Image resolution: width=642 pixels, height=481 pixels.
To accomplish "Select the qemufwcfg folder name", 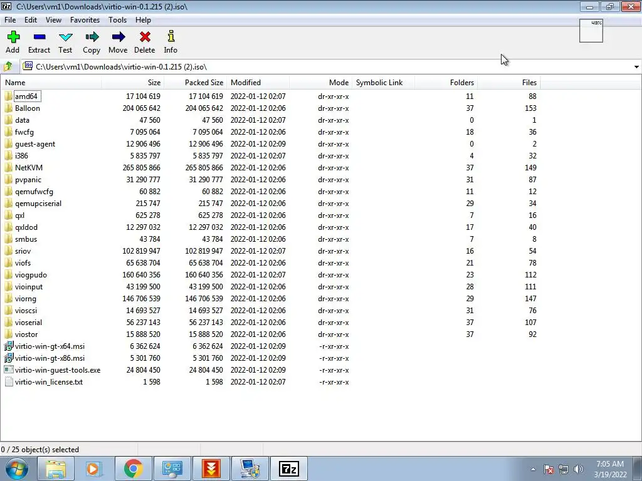I will coord(34,192).
